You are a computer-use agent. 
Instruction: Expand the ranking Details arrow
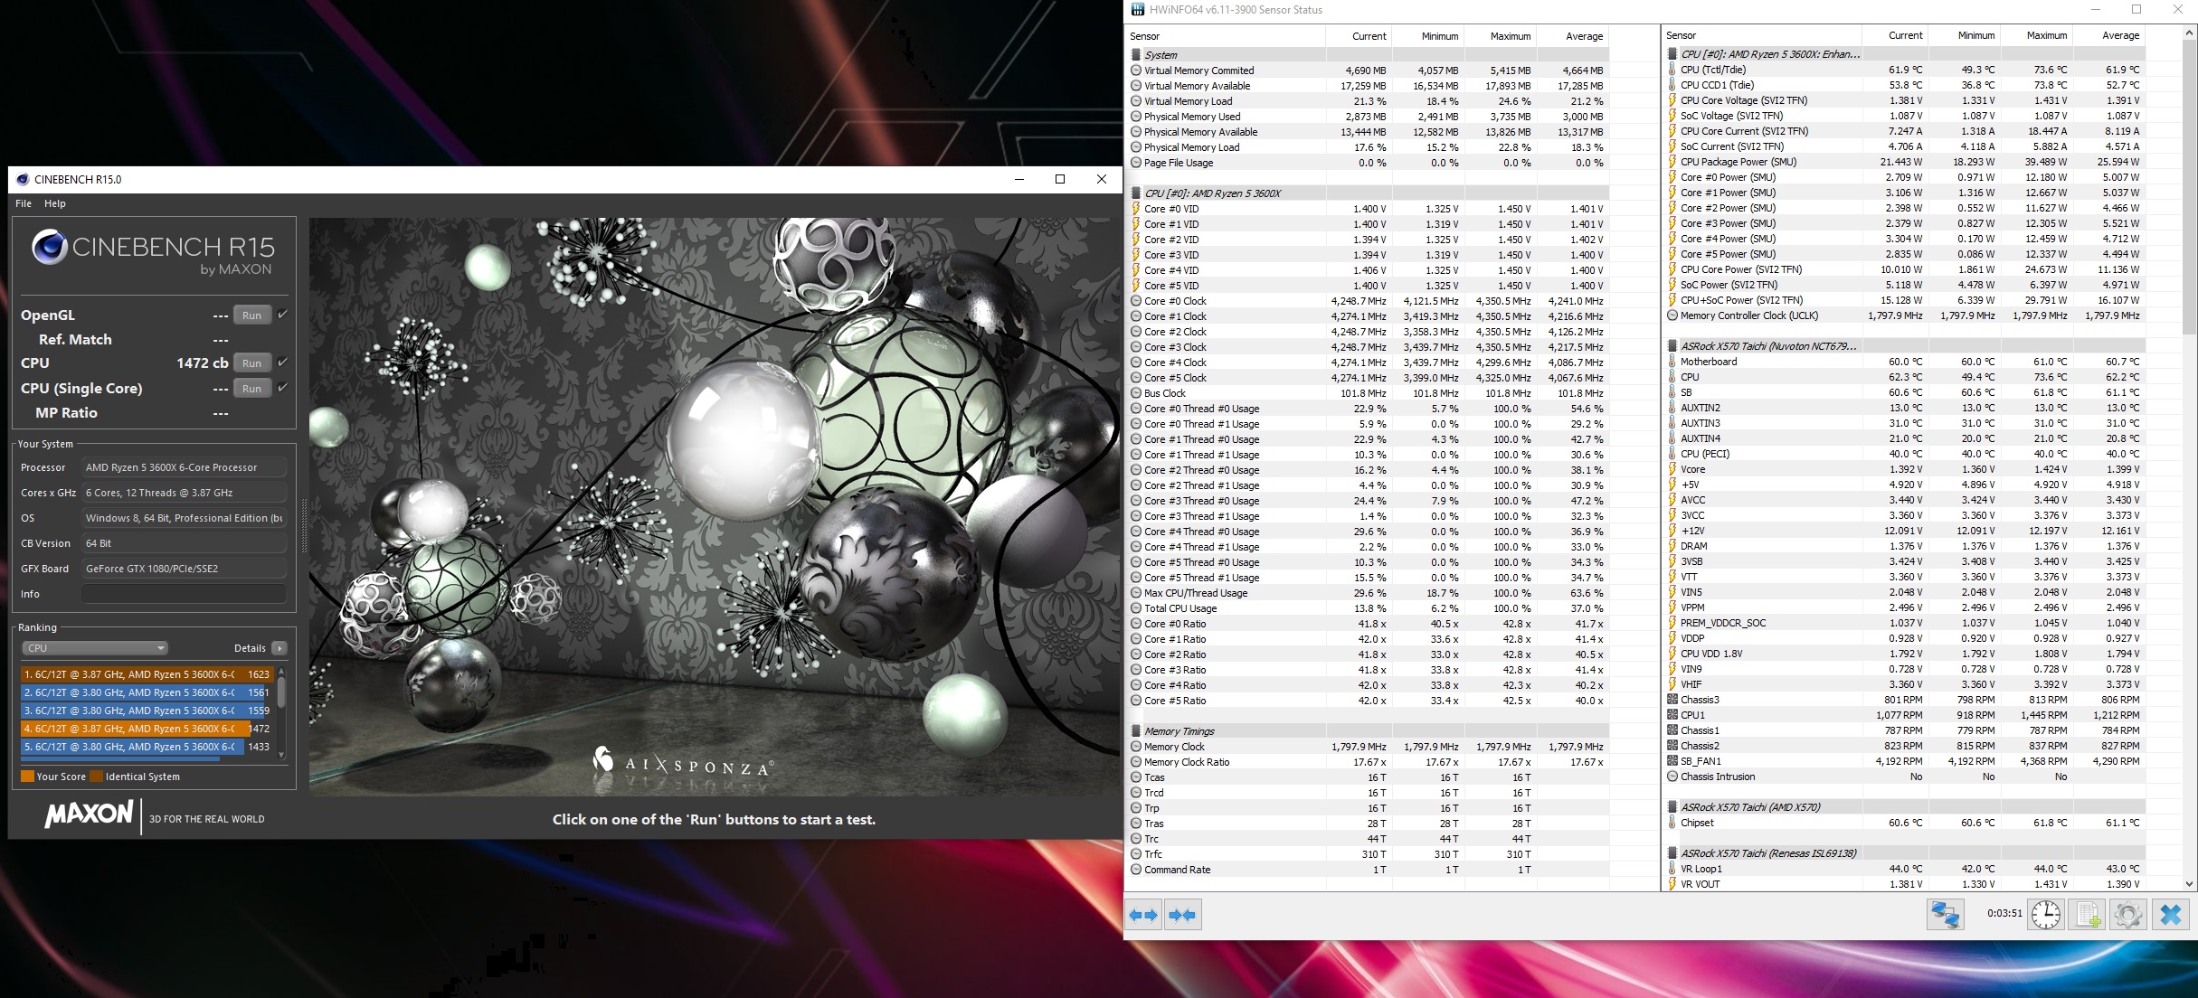click(279, 648)
